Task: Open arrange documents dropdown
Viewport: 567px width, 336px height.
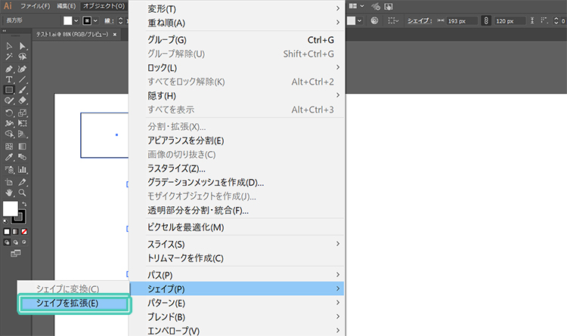Action: tap(357, 6)
